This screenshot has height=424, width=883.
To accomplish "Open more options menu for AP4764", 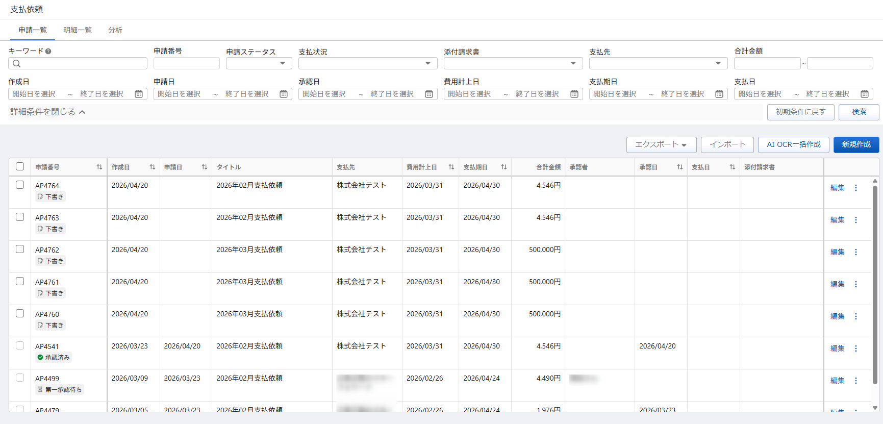I will point(856,188).
